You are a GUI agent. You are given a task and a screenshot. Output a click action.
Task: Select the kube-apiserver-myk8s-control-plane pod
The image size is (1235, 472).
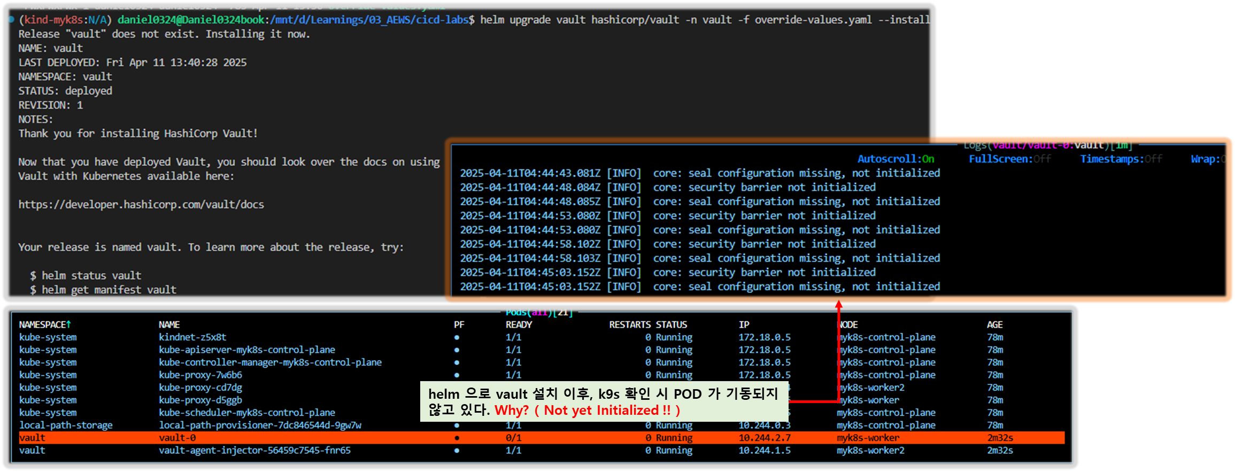(247, 350)
